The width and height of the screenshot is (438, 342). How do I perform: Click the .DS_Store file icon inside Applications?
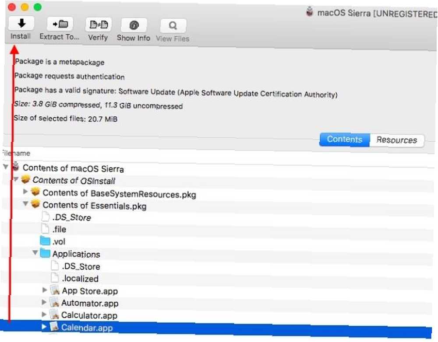pos(55,265)
